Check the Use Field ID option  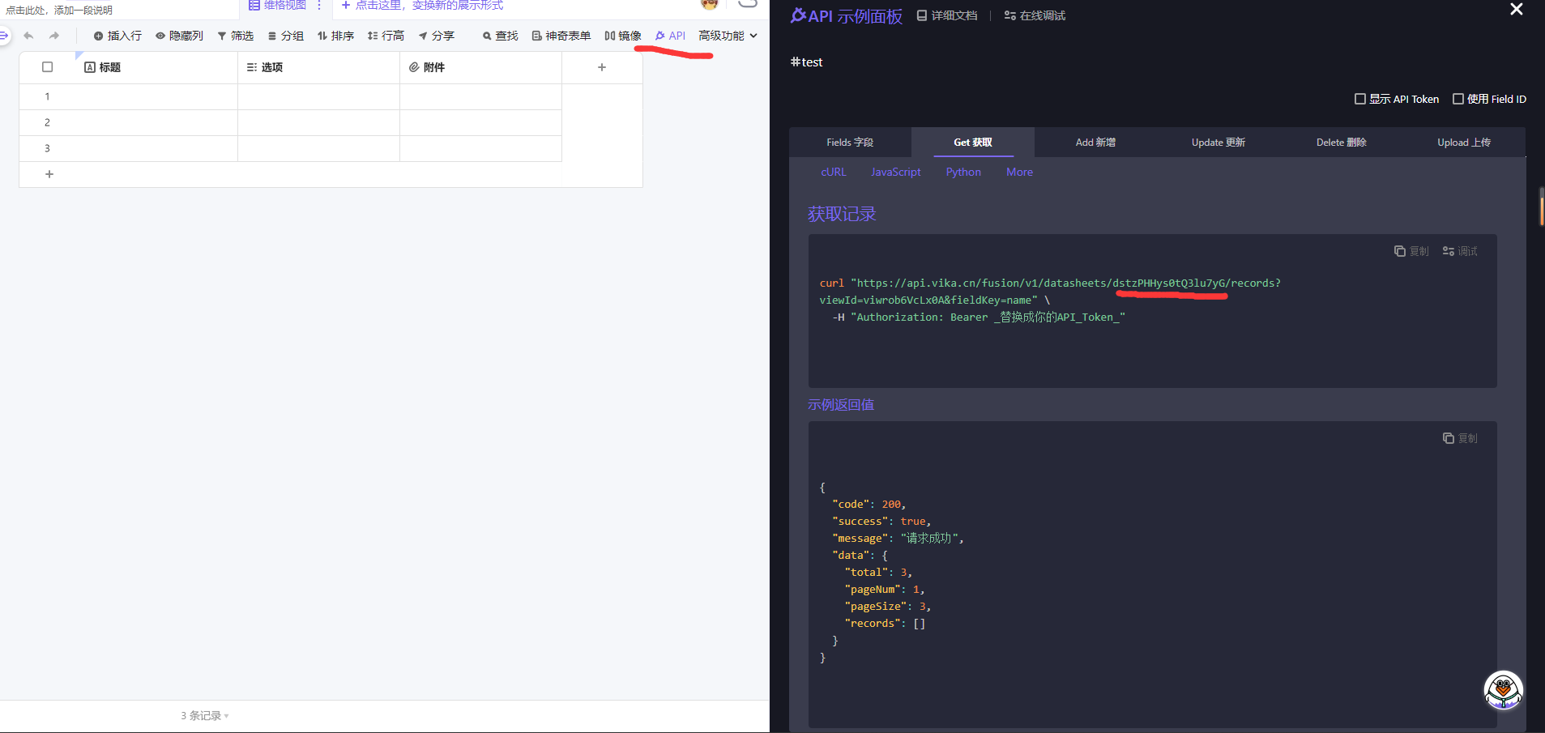tap(1458, 99)
